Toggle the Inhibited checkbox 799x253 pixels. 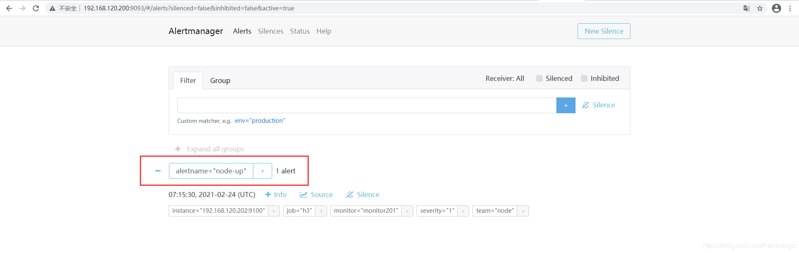[584, 78]
